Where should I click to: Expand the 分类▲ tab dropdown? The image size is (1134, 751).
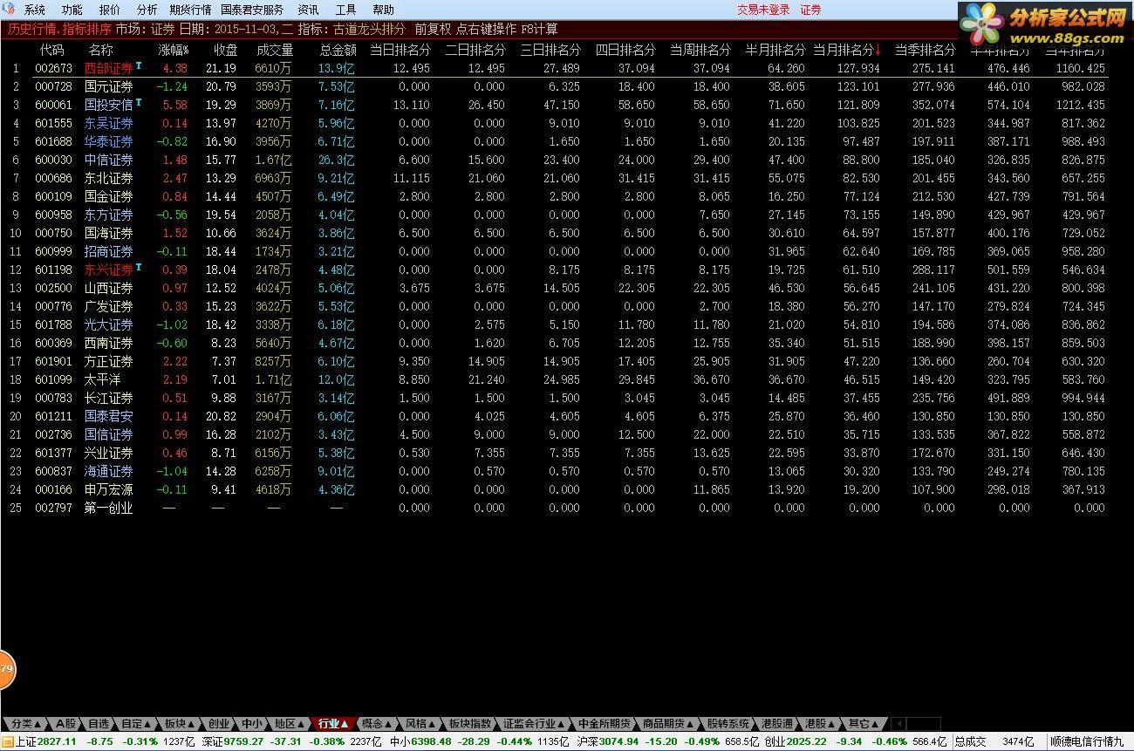coord(25,724)
